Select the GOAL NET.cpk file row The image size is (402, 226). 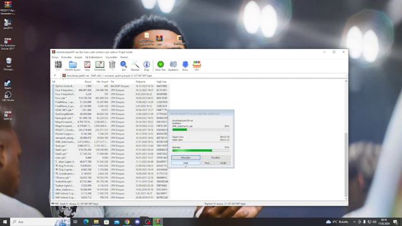111,110
